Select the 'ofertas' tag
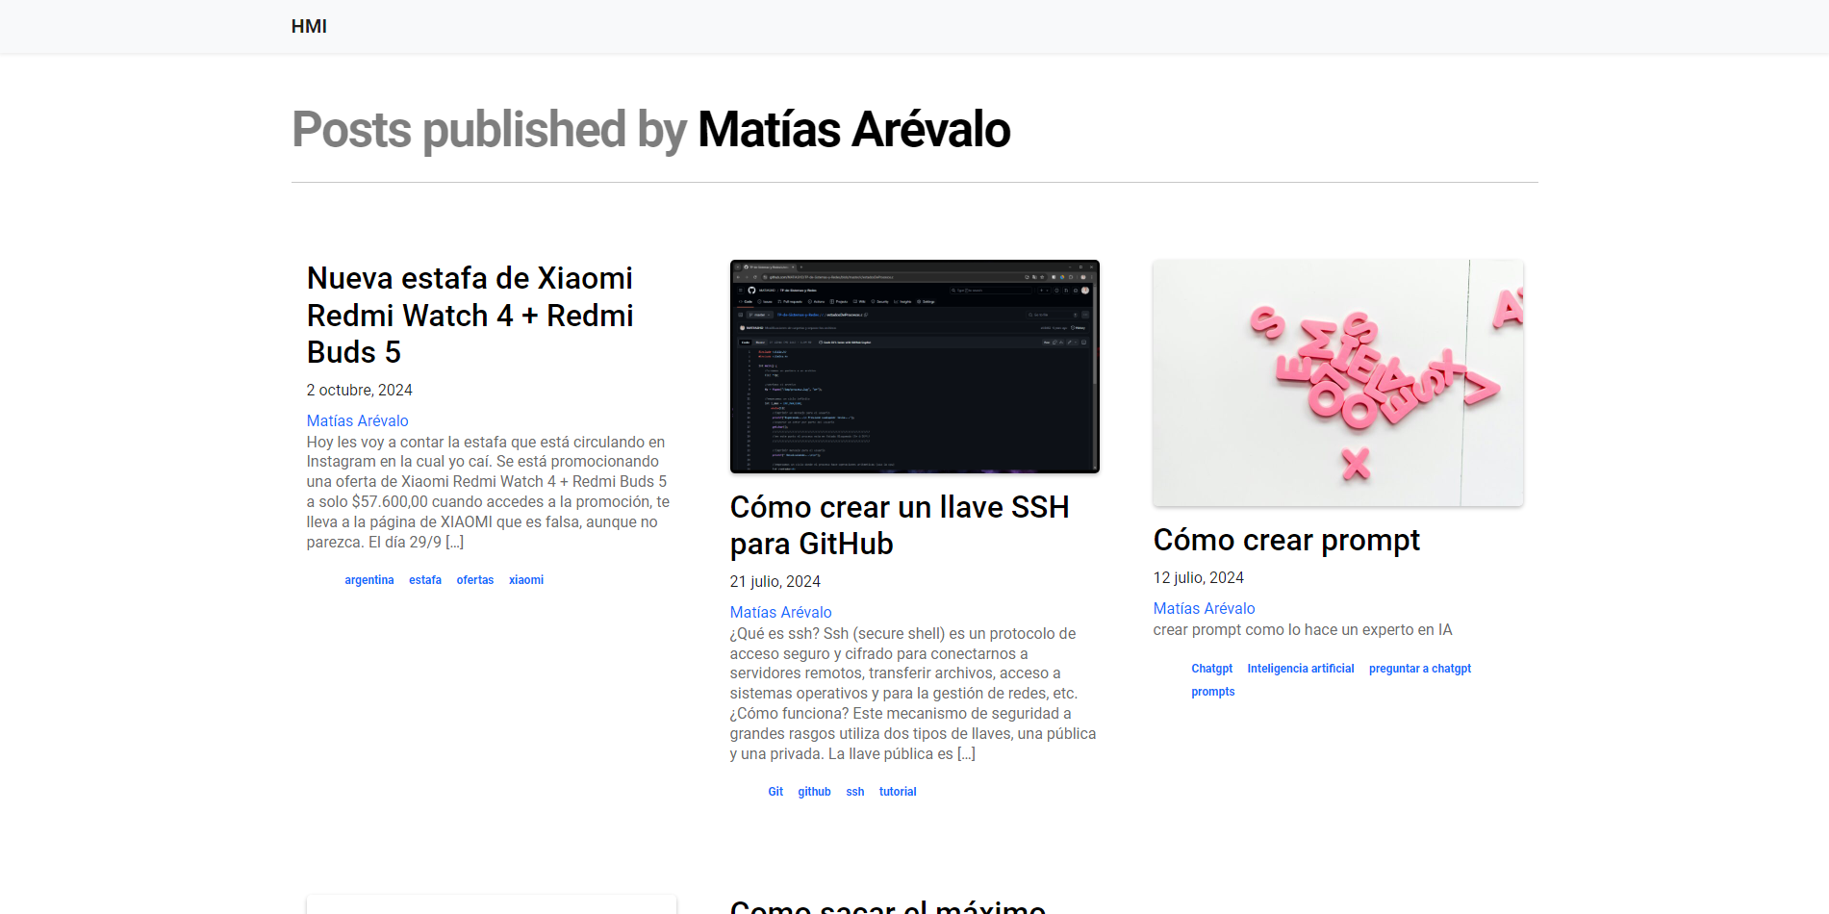The width and height of the screenshot is (1829, 914). [x=475, y=580]
